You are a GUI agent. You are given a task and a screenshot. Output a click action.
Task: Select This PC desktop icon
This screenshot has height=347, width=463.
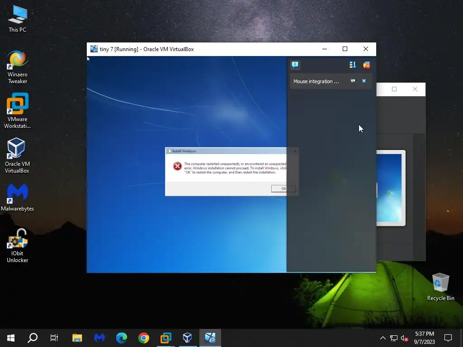tap(18, 19)
